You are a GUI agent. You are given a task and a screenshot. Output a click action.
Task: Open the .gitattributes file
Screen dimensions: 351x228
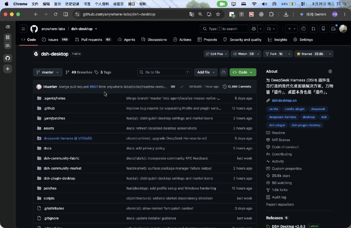(x=54, y=208)
